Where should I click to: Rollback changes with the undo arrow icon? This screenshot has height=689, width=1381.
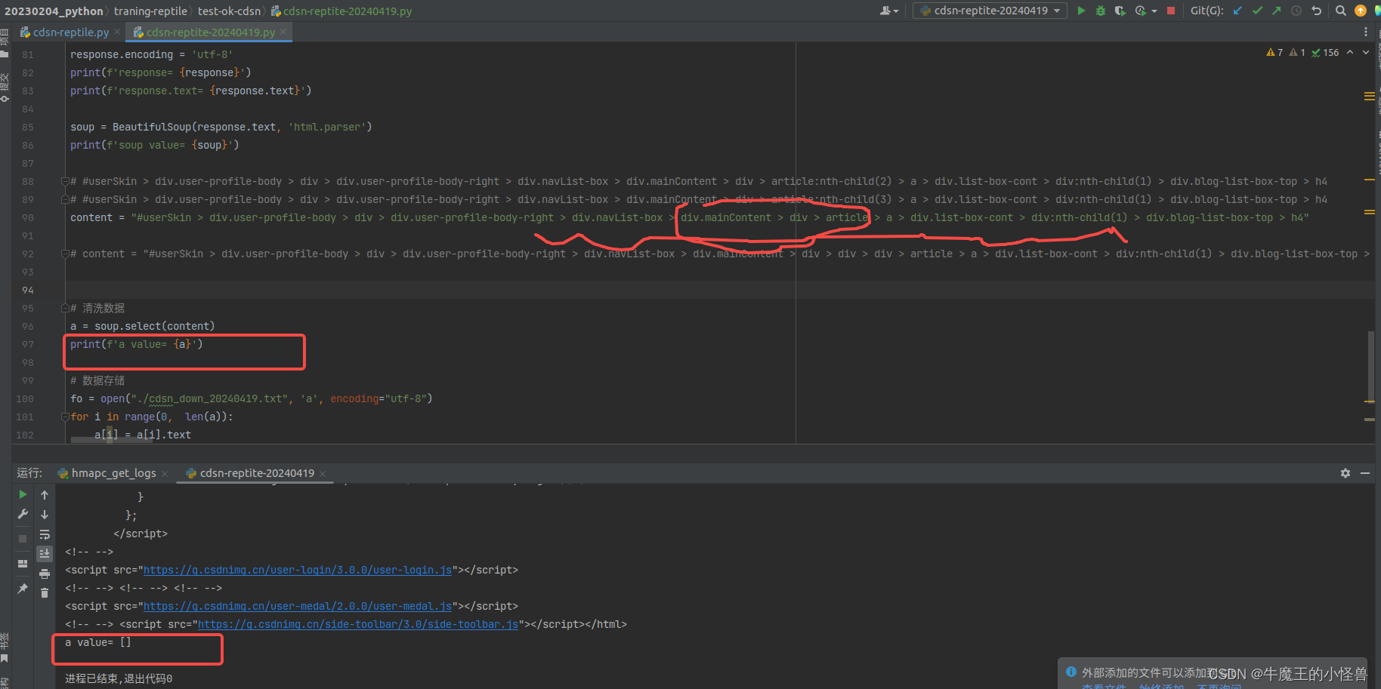(x=1317, y=11)
